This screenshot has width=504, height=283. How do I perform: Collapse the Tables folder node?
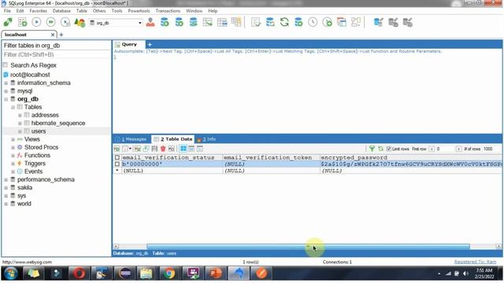point(13,107)
